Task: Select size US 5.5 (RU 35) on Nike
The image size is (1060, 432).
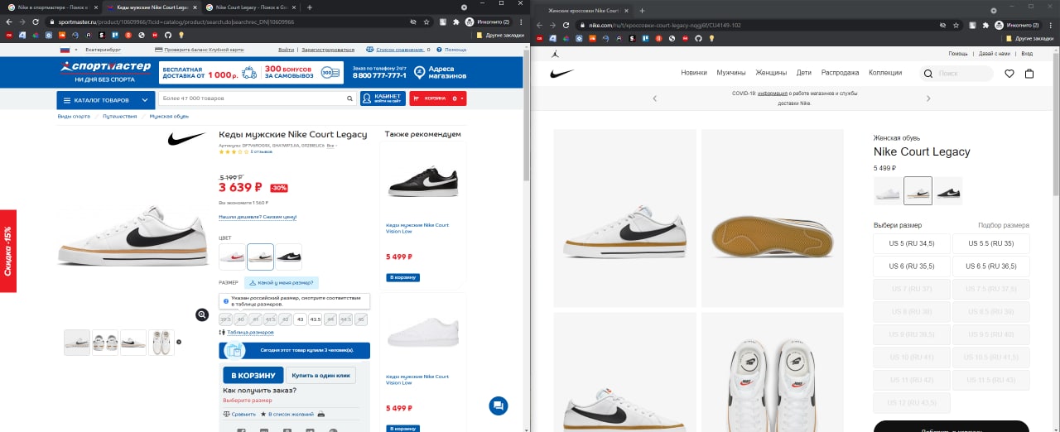Action: 990,243
